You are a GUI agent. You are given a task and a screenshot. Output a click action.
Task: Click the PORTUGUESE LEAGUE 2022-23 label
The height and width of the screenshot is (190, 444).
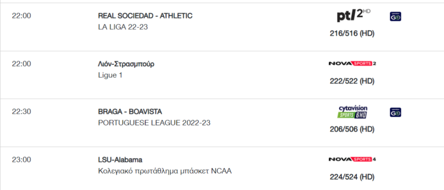tap(154, 123)
